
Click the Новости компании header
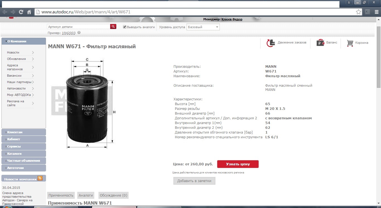20,179
